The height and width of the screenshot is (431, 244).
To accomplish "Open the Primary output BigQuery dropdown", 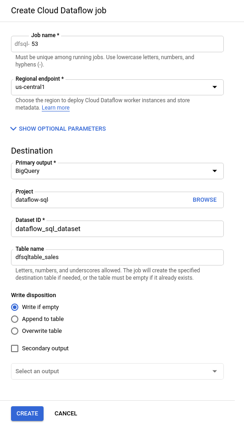I will point(117,171).
